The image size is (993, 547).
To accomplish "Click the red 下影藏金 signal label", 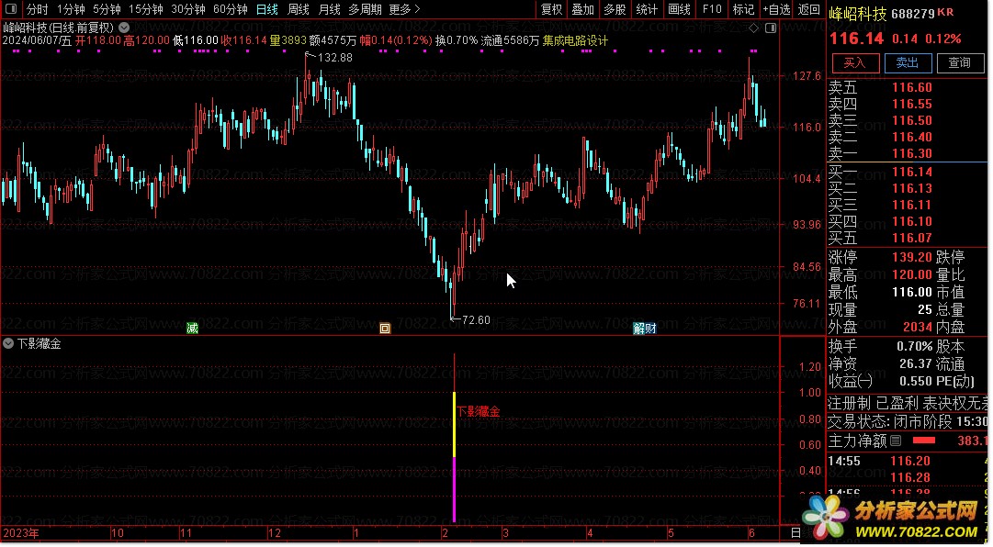I will click(x=479, y=412).
